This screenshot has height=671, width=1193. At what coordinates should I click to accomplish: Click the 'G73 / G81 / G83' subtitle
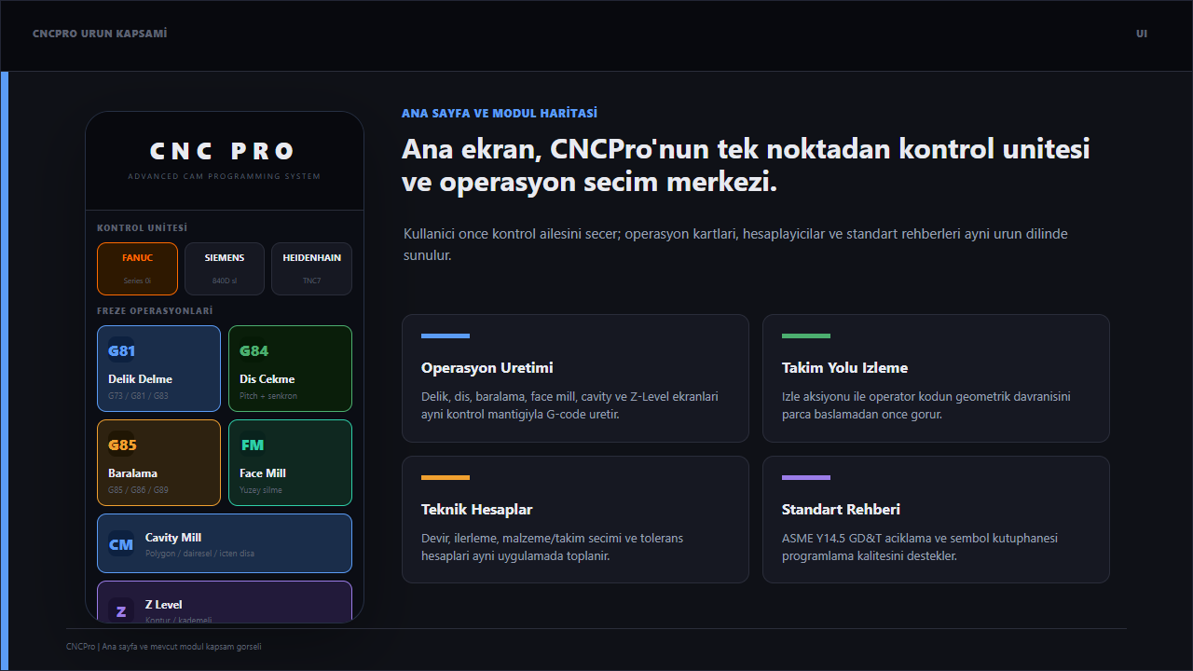(x=138, y=396)
